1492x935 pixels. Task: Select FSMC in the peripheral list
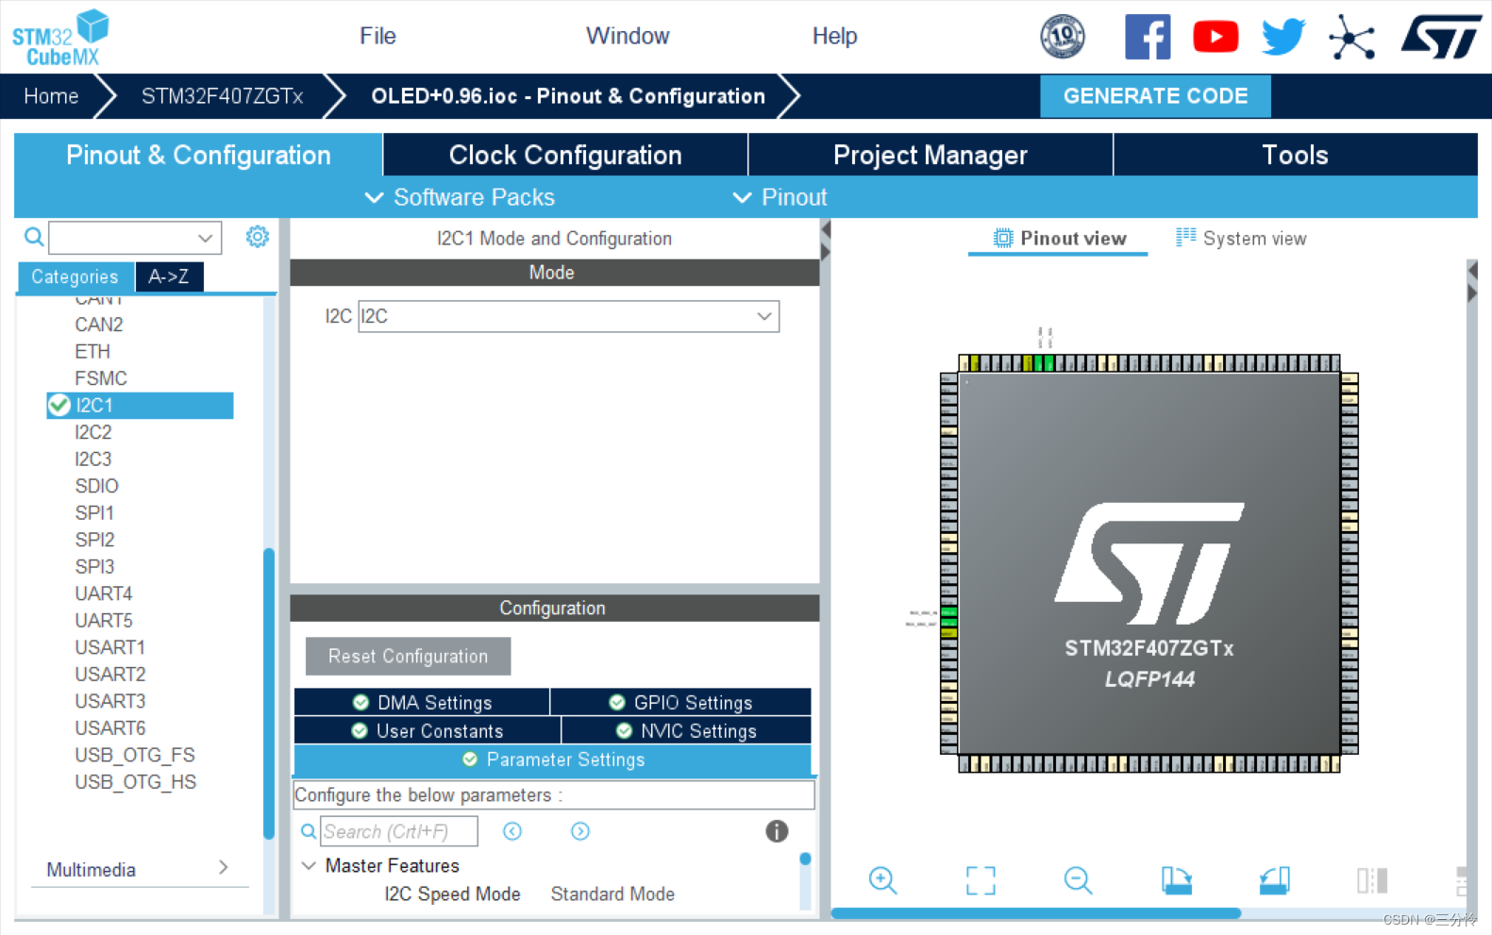click(100, 378)
